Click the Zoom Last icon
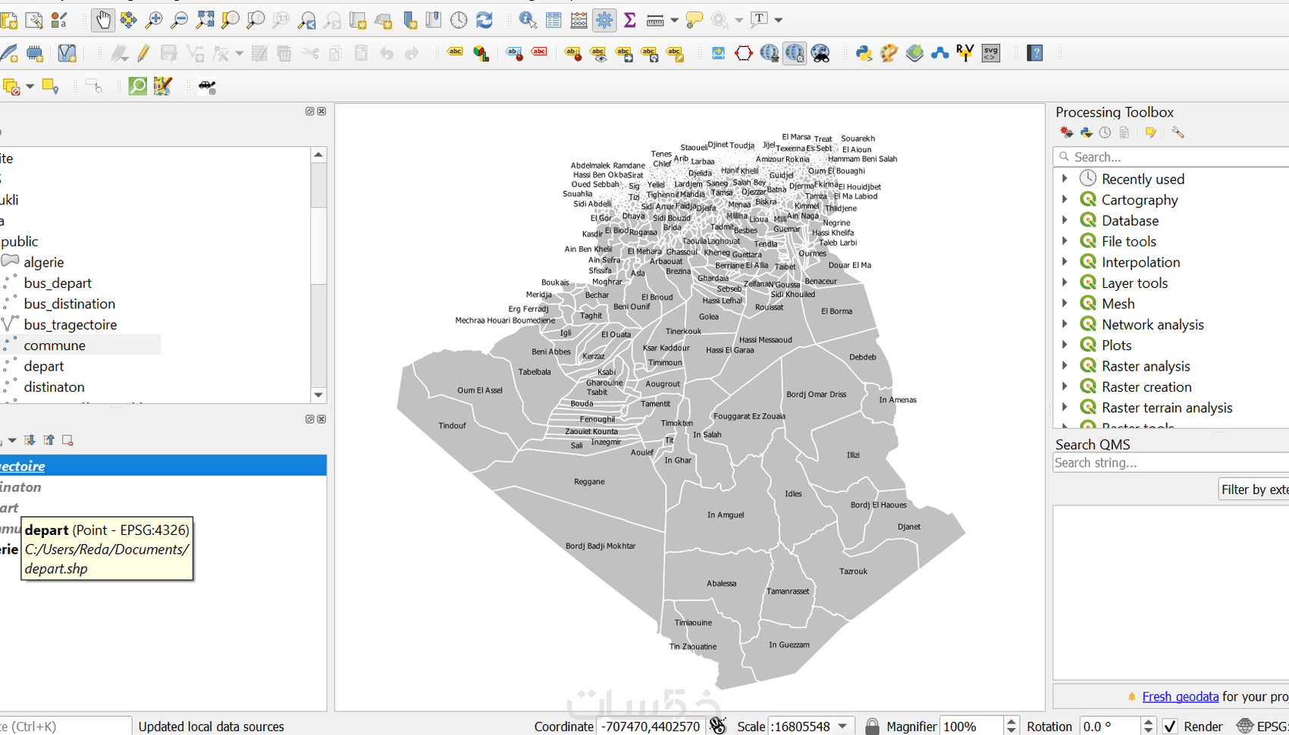The width and height of the screenshot is (1289, 735). [306, 20]
